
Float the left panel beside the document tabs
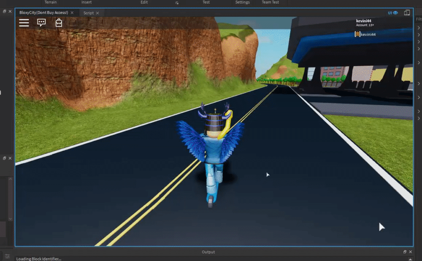coord(4,11)
